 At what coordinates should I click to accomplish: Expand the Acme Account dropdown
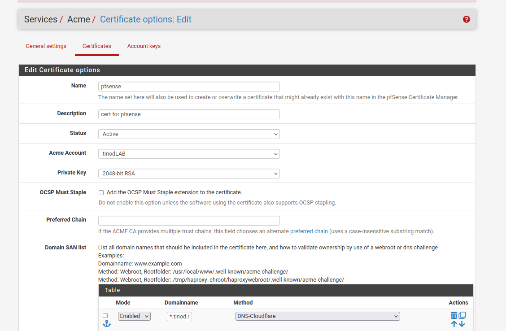pyautogui.click(x=188, y=154)
